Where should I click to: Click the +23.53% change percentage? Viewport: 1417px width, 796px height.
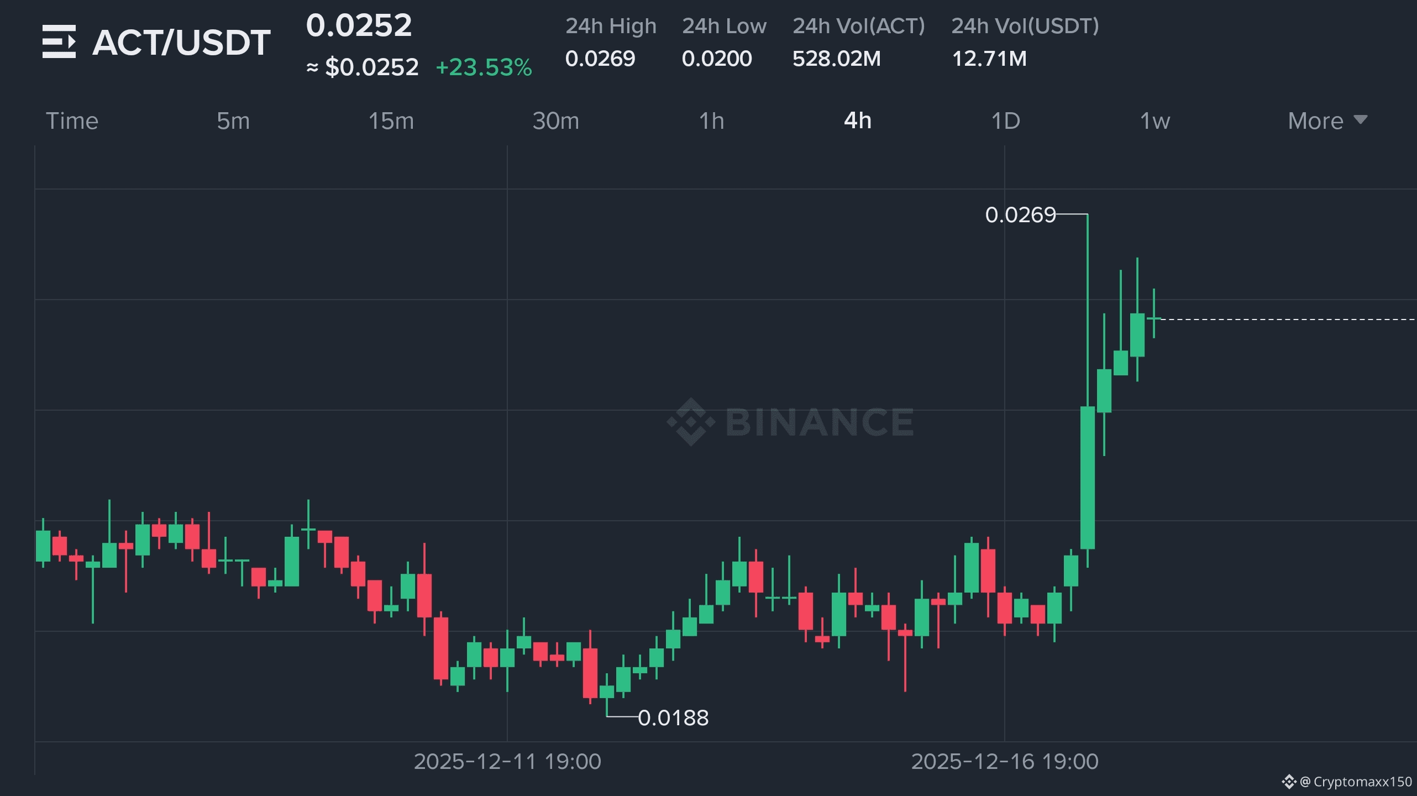coord(484,67)
